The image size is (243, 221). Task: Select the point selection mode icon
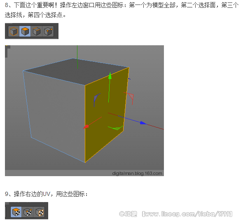[x=48, y=31]
